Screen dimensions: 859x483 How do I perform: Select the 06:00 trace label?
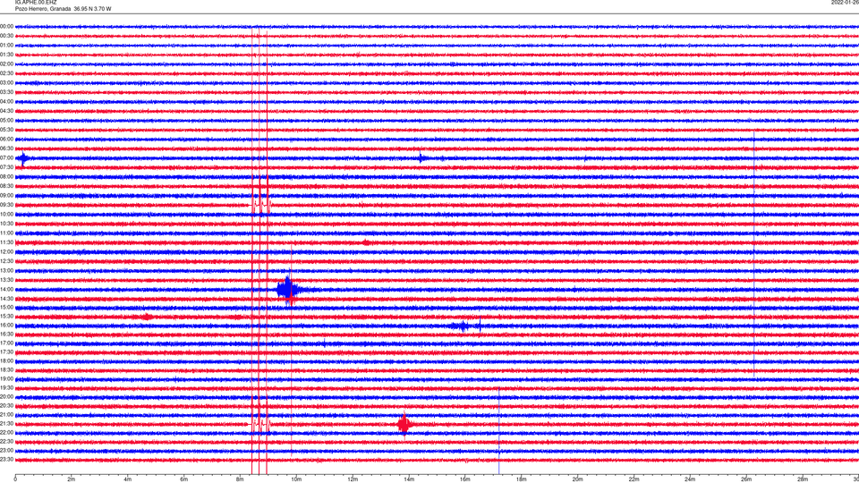7,140
